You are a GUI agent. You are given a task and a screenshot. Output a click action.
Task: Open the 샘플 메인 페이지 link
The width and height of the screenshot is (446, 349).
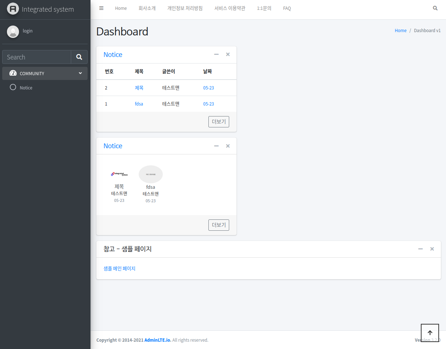click(119, 268)
